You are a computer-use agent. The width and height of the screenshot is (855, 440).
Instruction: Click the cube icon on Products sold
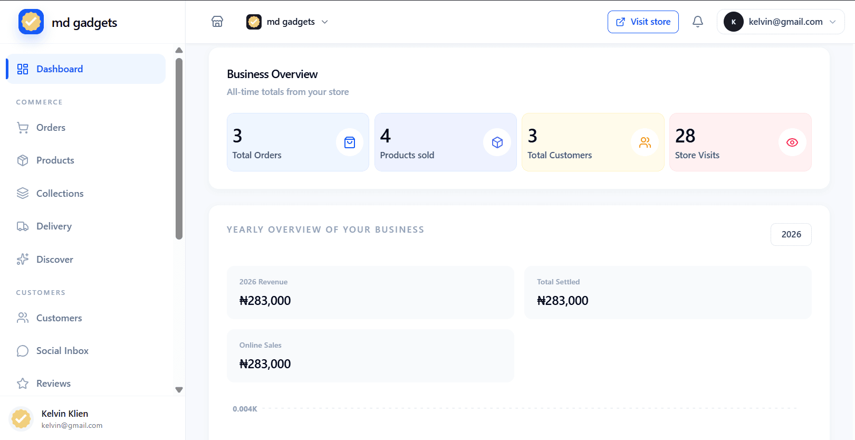[497, 142]
